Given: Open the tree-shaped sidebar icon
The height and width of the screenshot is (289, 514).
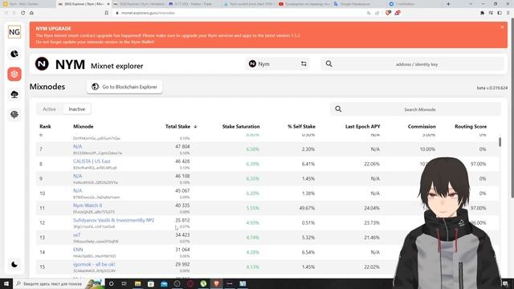Looking at the screenshot, I should [x=14, y=95].
